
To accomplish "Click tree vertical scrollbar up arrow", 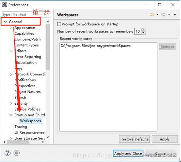I will click(x=48, y=22).
